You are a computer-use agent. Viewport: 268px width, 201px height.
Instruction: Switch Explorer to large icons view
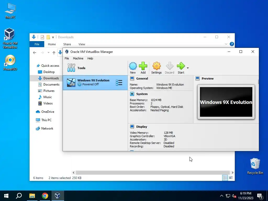point(231,178)
